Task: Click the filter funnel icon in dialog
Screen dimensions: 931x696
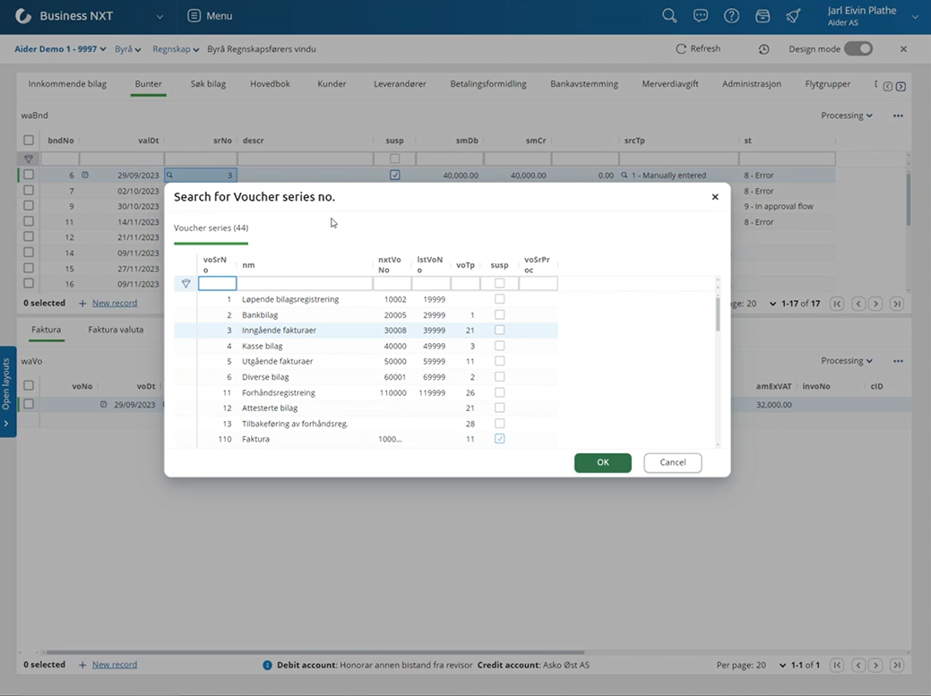Action: pos(186,284)
